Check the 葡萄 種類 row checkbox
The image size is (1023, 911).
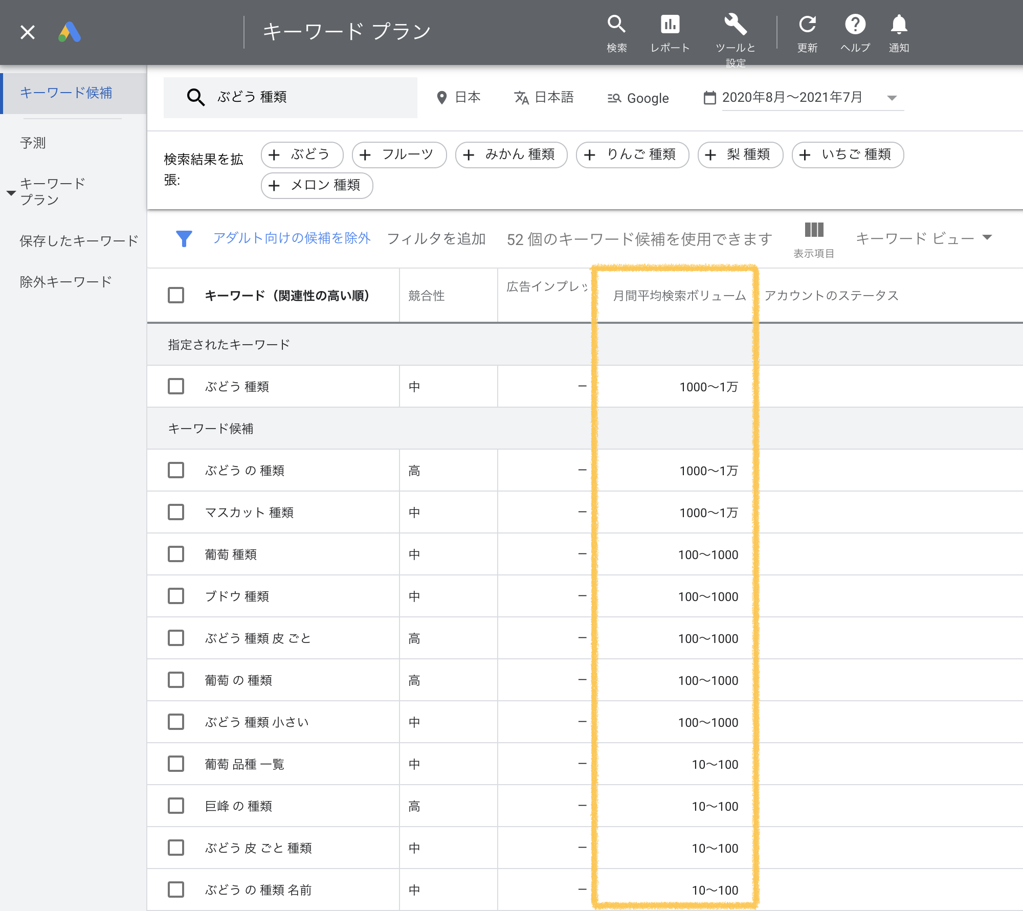[x=176, y=554]
